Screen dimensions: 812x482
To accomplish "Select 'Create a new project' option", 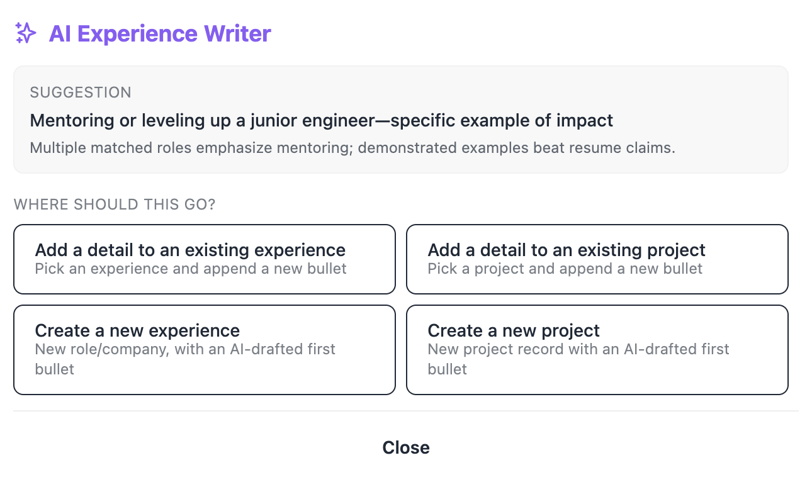I will click(x=597, y=350).
